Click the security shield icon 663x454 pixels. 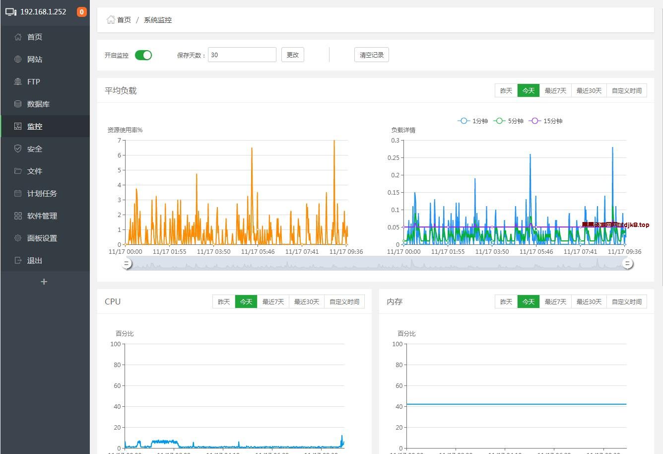click(18, 149)
